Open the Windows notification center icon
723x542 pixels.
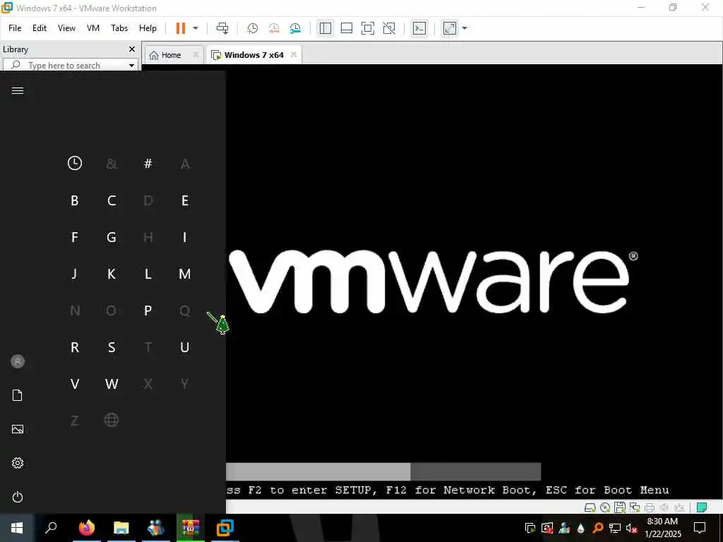(x=700, y=528)
